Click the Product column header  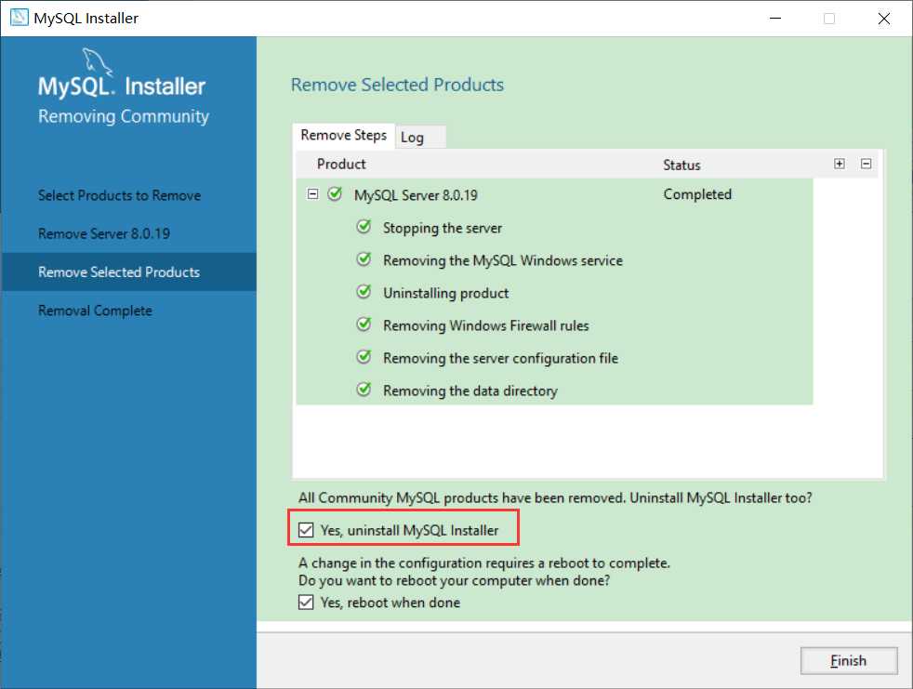(x=341, y=165)
